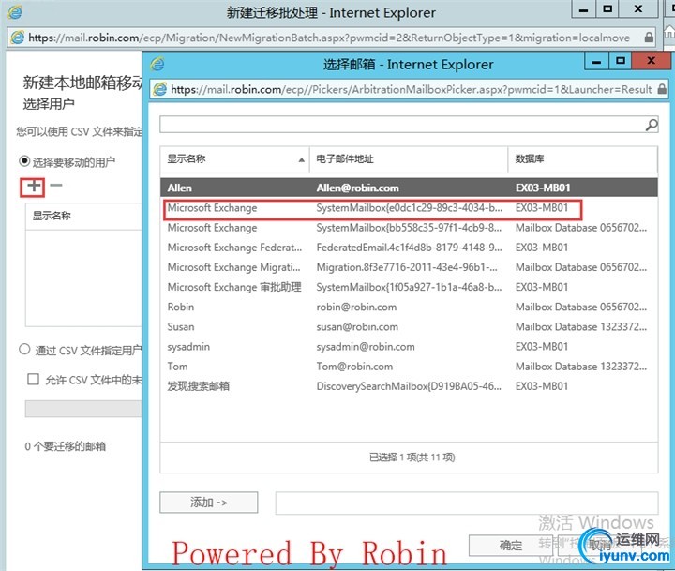Select SystemMailbox{e0dc1c29 row
675x571 pixels.
point(409,208)
